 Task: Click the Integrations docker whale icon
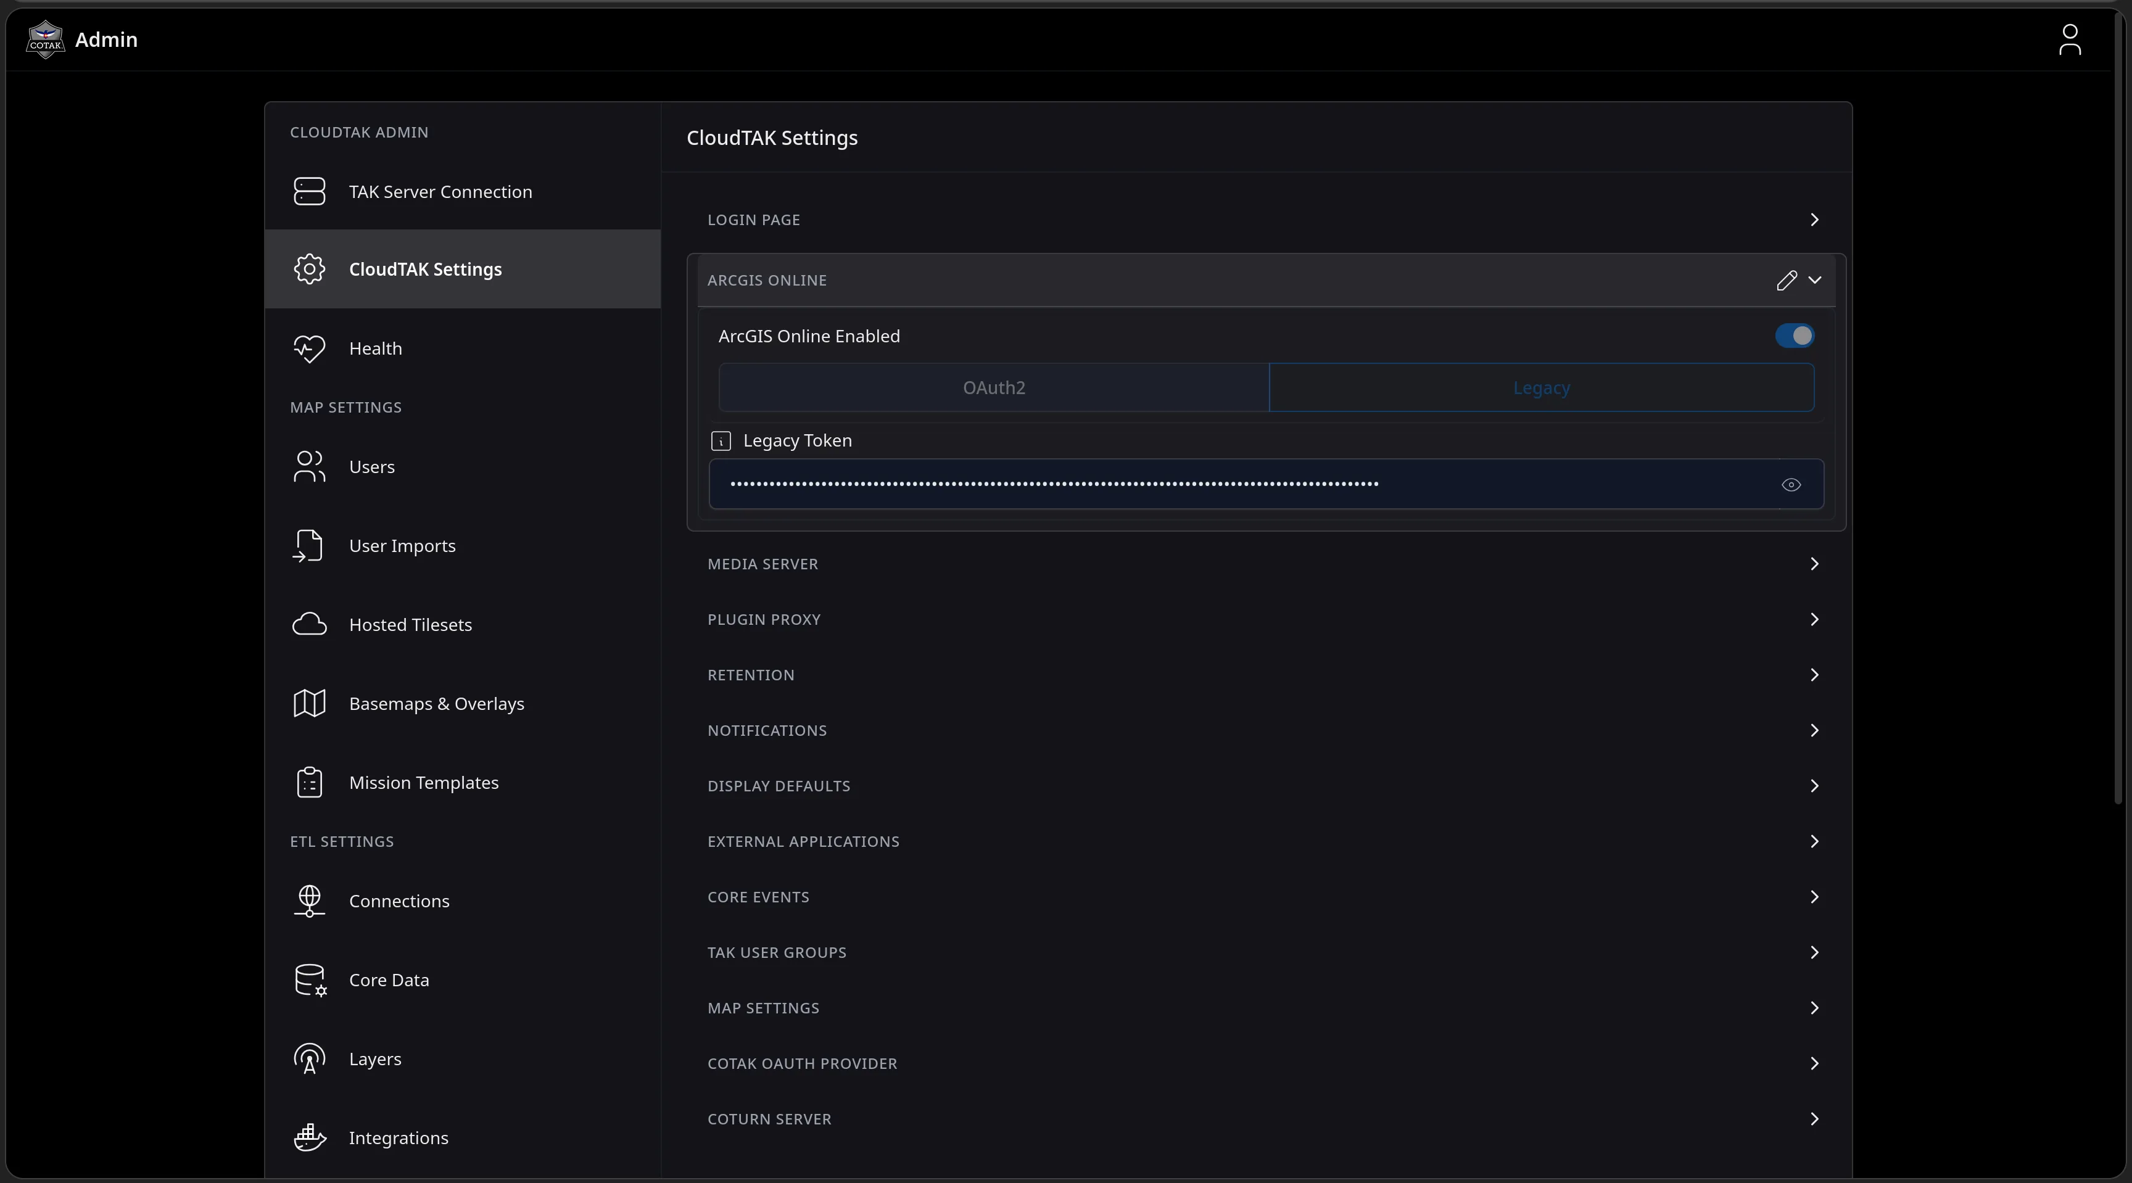[x=310, y=1137]
